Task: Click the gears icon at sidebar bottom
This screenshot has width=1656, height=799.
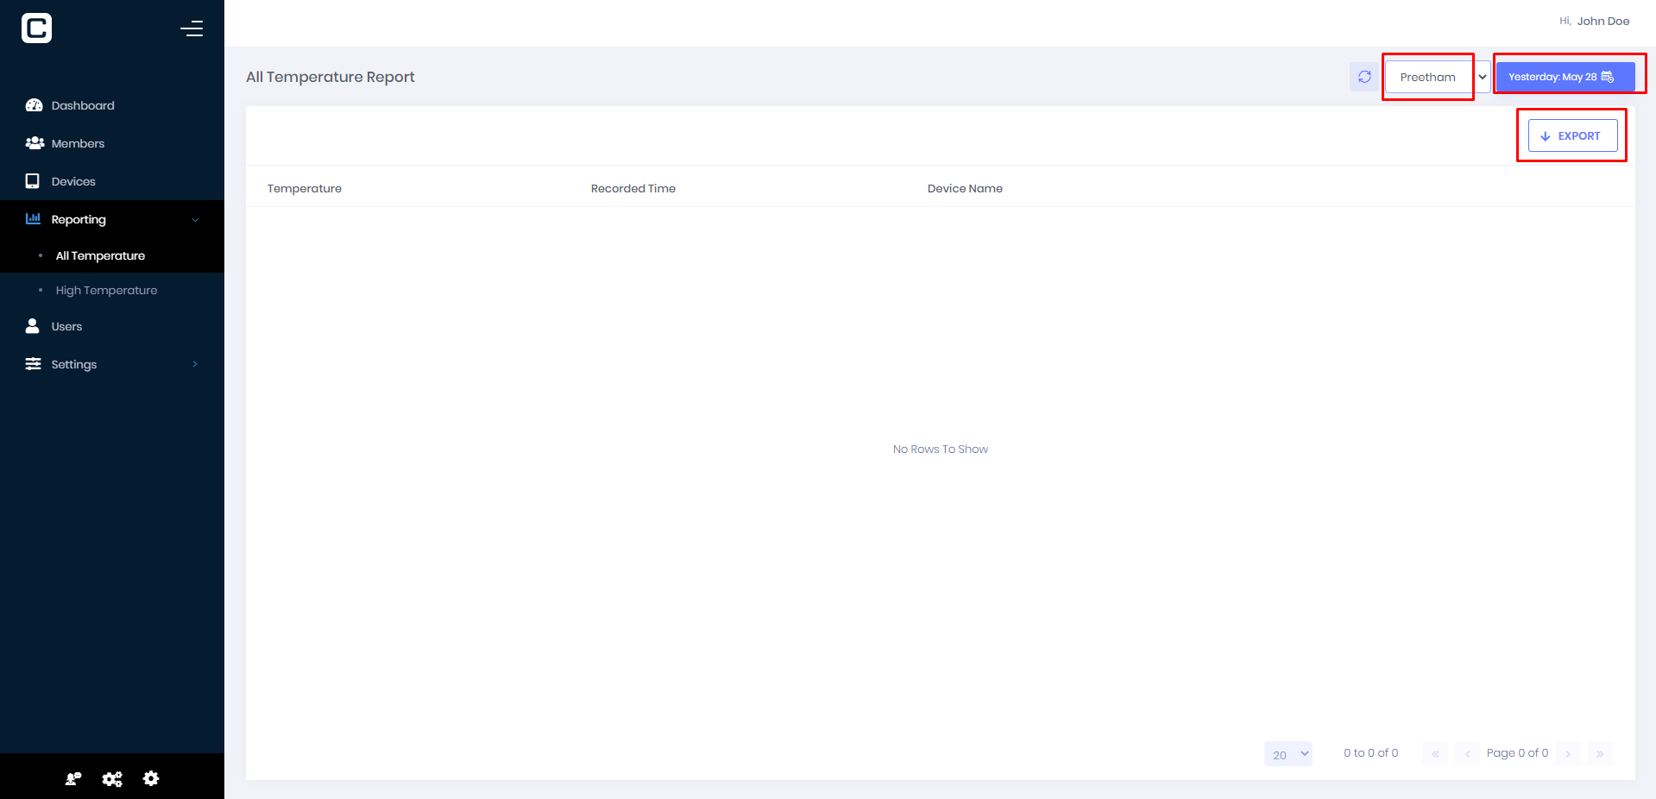Action: [x=112, y=778]
